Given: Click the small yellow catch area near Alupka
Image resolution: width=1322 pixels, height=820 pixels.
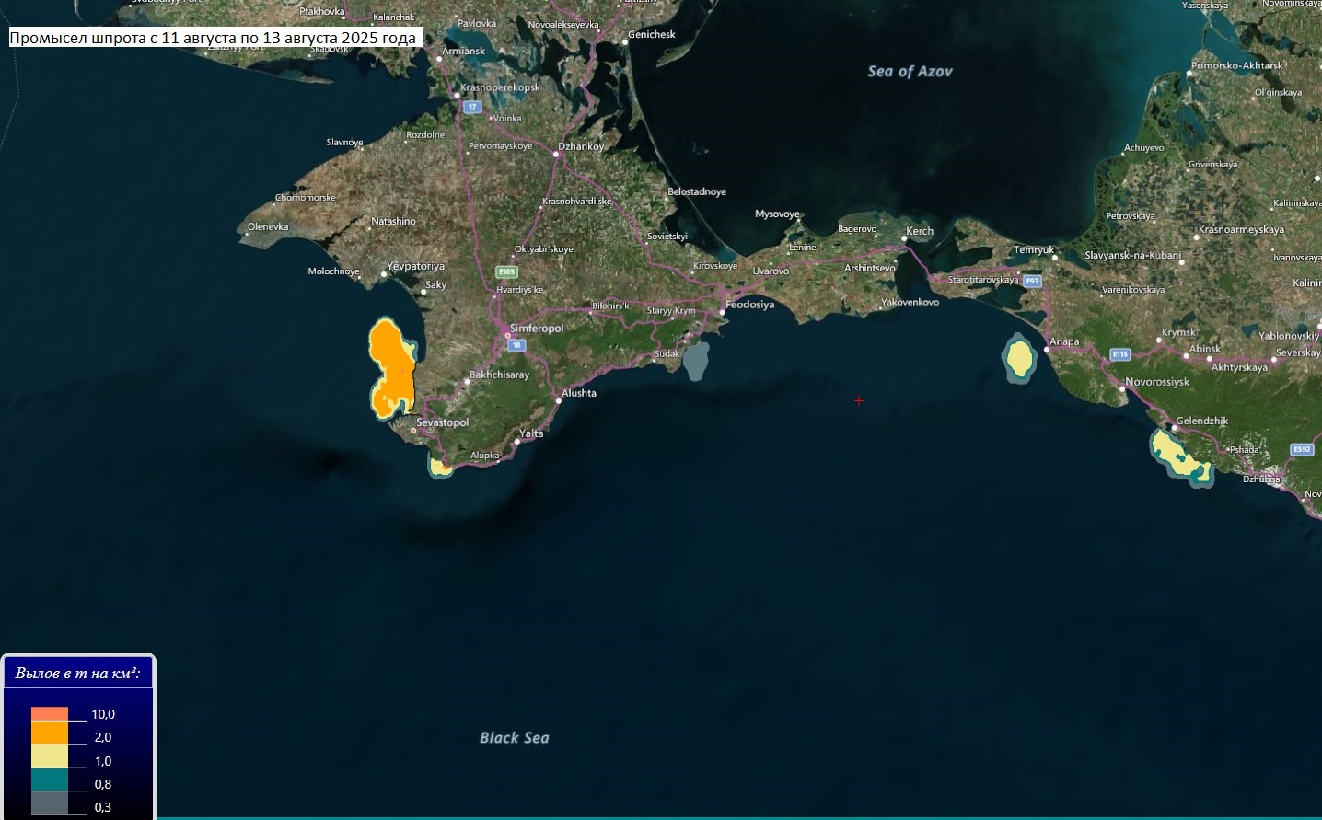Looking at the screenshot, I should pyautogui.click(x=441, y=466).
